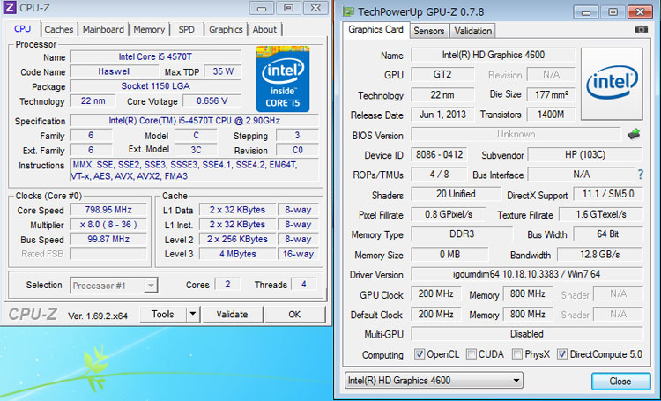Click the Driver Version field igdumdim64 10.18.10.3383
Viewport: 661px width, 401px height.
[x=527, y=274]
